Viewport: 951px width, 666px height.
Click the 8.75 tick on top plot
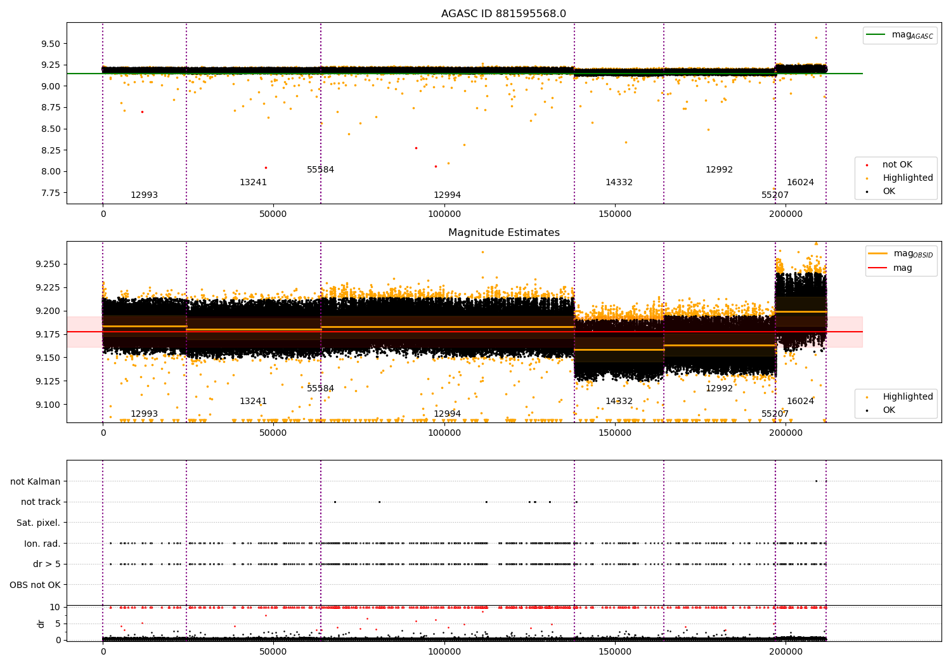point(50,107)
